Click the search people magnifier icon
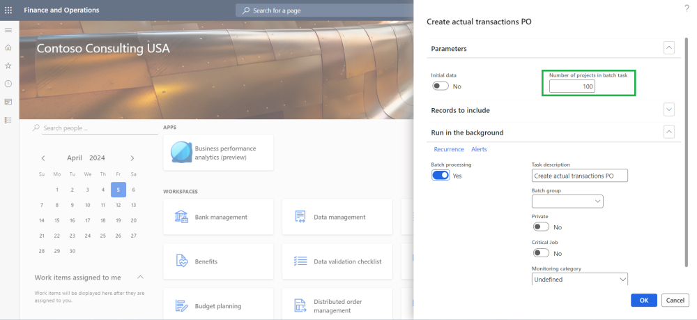 [36, 128]
